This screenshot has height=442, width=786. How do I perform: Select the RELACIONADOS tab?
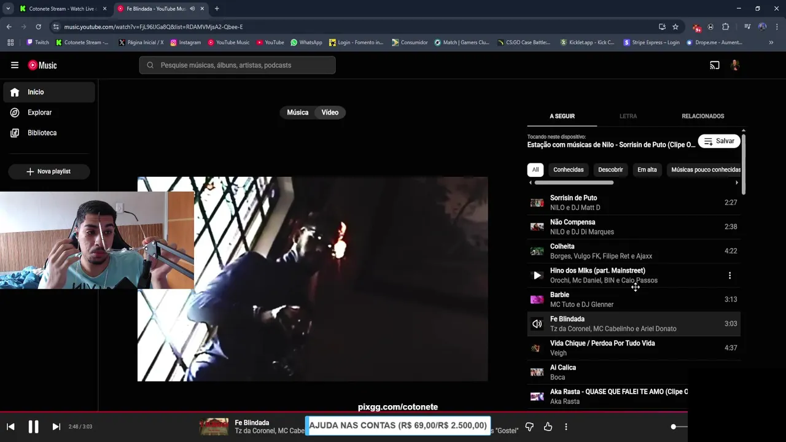703,116
